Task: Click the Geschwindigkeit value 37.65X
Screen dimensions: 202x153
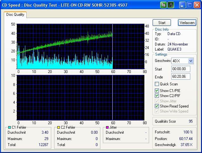Action: [186, 145]
